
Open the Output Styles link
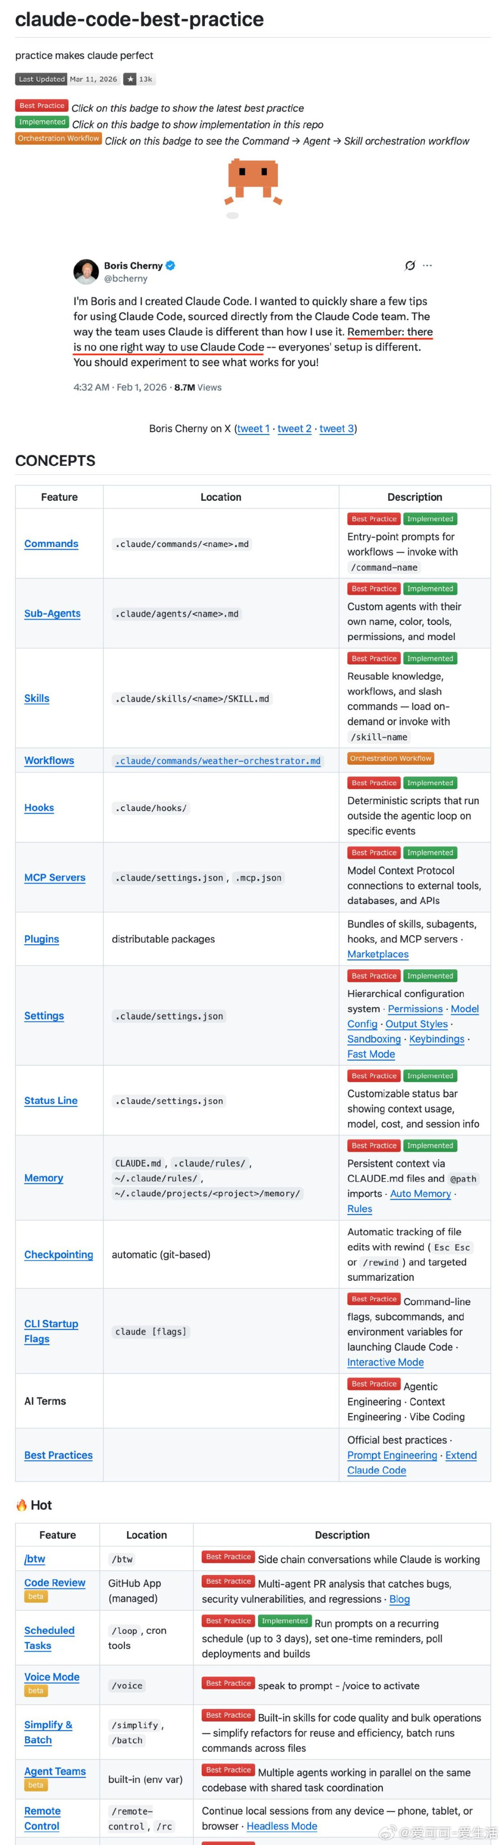coord(416,1024)
